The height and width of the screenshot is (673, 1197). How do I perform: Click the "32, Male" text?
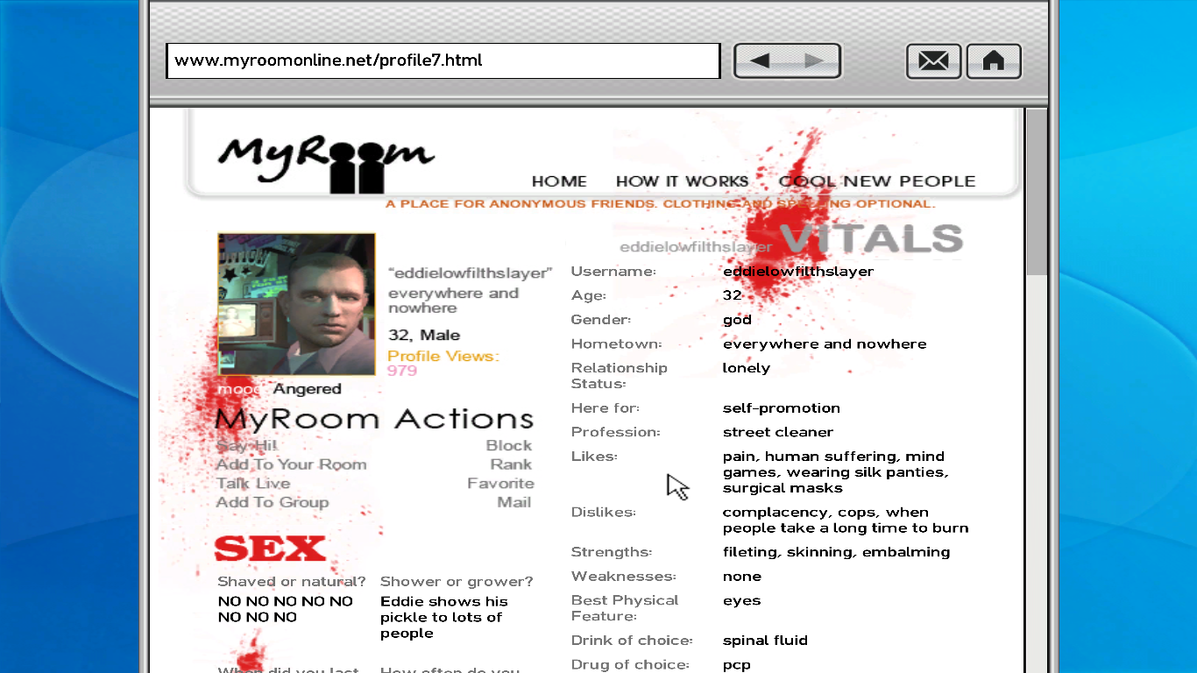[424, 336]
